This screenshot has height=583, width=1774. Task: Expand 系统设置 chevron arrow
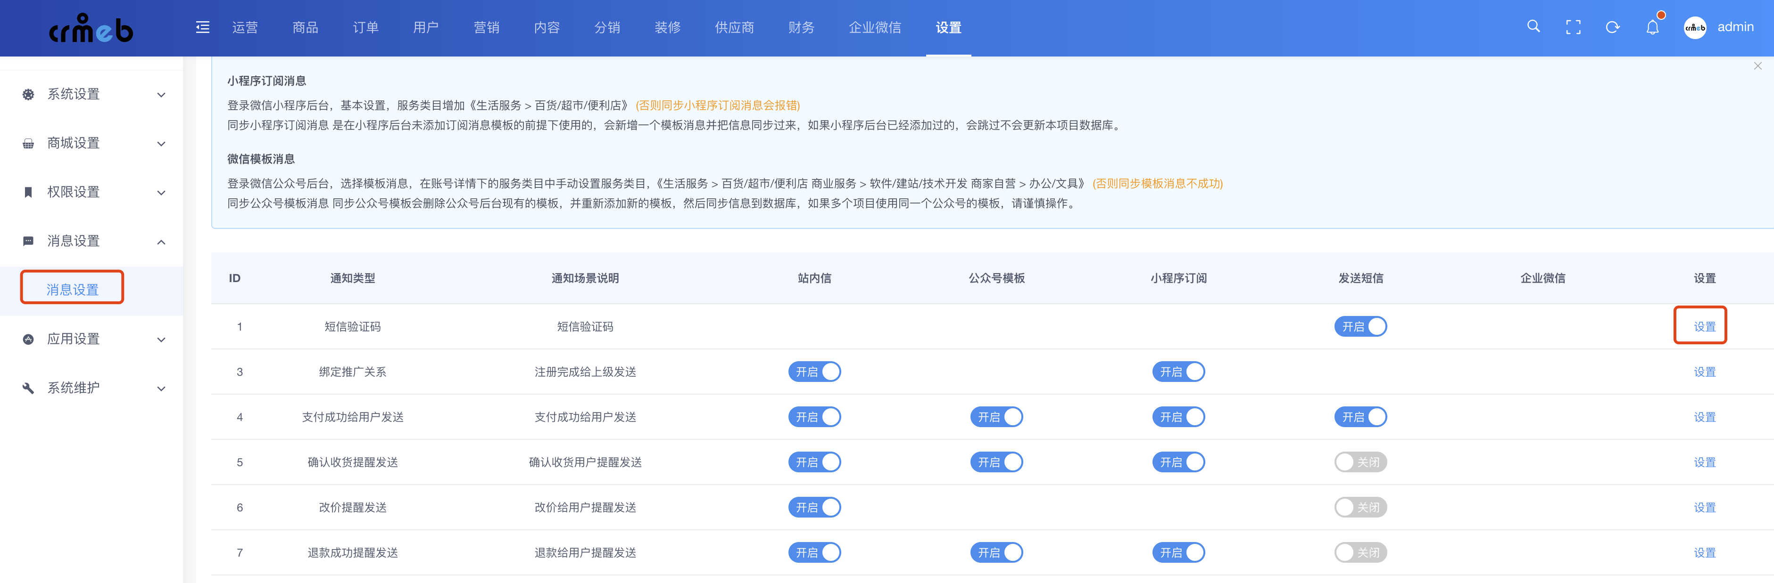[x=161, y=95]
